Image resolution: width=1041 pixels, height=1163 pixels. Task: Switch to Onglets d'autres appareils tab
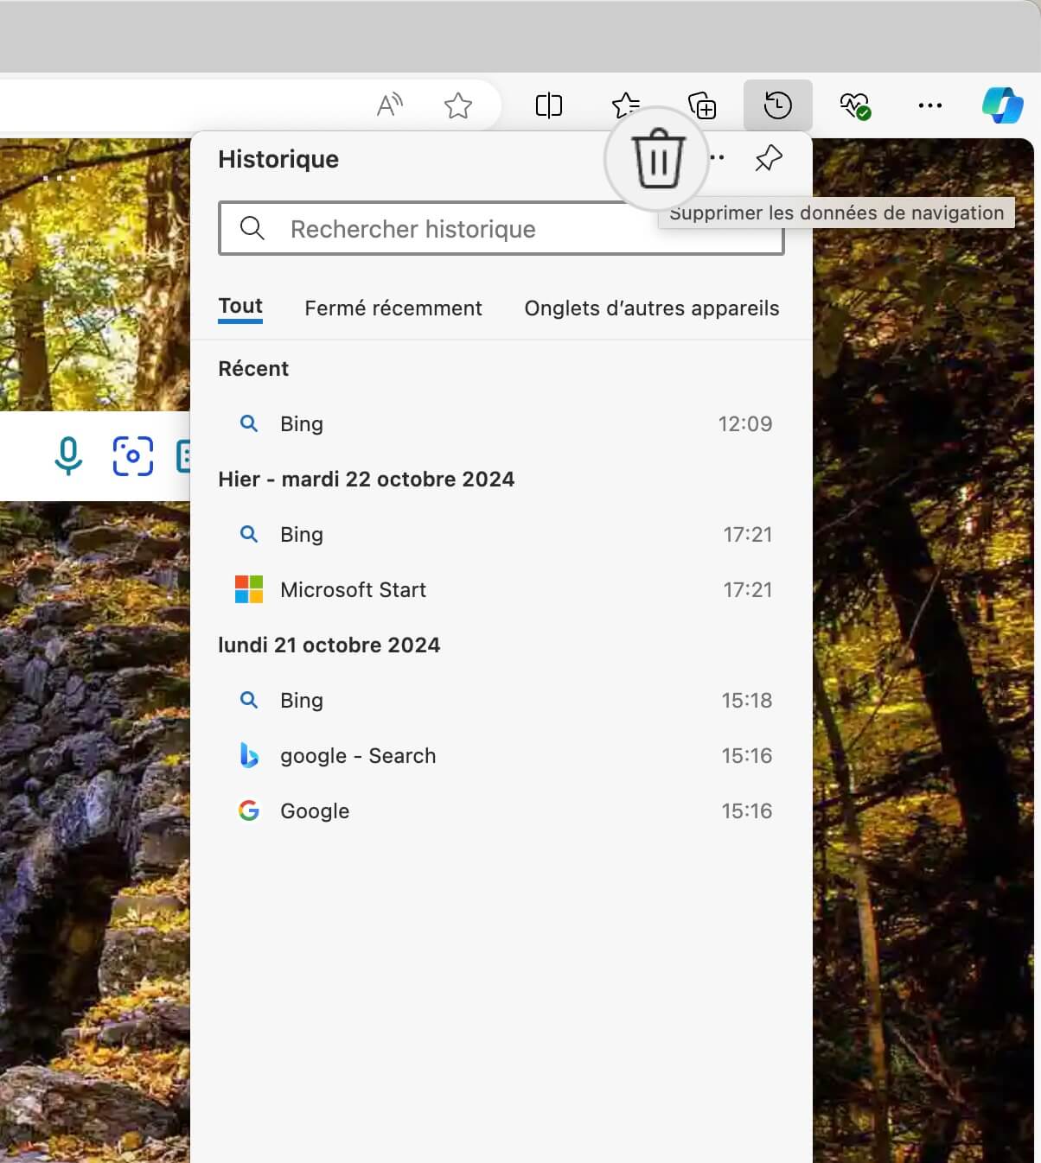652,308
